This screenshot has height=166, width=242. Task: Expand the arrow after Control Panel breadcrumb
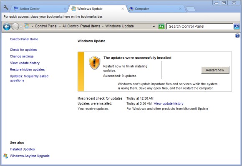point(60,26)
